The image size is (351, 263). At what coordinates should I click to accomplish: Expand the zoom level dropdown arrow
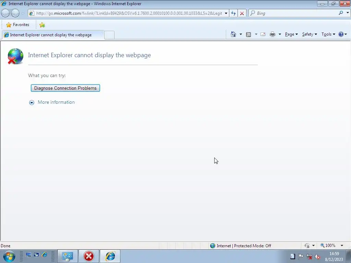point(342,246)
